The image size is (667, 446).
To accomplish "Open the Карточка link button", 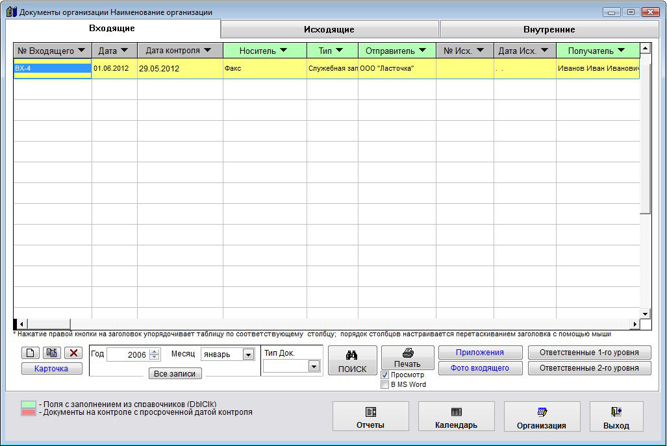I will pyautogui.click(x=51, y=369).
